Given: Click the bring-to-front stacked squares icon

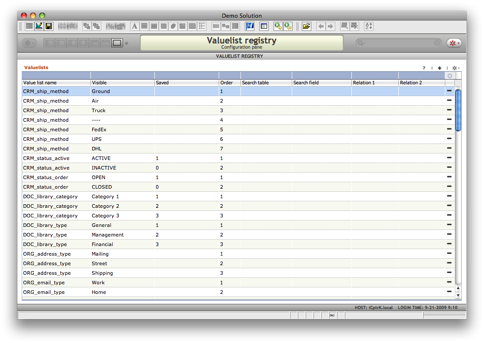Looking at the screenshot, I should coord(87,26).
